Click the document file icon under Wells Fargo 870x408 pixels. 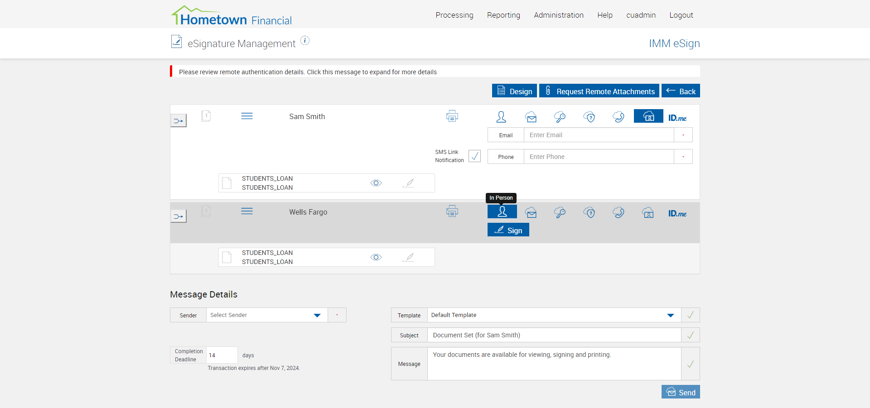pyautogui.click(x=227, y=257)
